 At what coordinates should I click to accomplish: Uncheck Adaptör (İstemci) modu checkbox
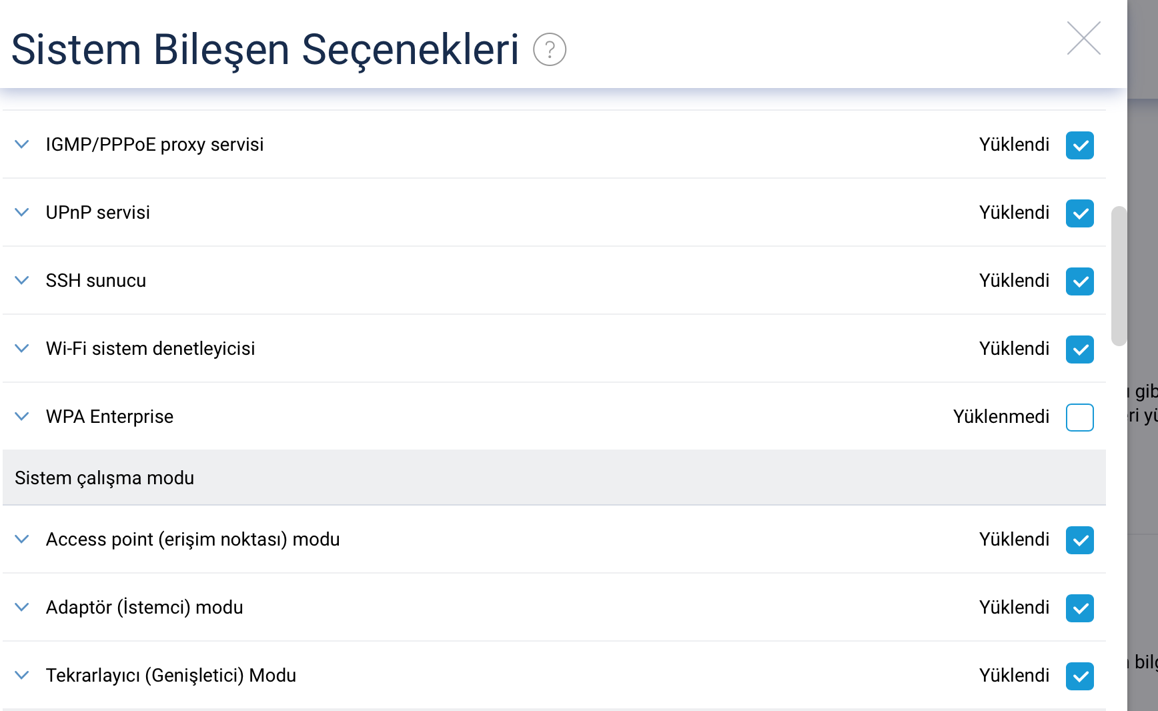pos(1079,608)
